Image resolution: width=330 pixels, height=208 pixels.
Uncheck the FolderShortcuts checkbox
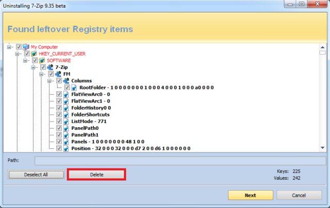click(x=59, y=114)
